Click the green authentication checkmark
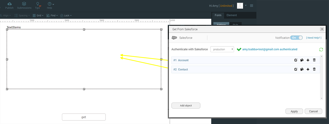The height and width of the screenshot is (124, 329). tap(239, 49)
